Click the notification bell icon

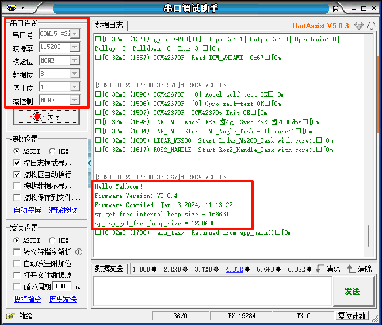371,26
